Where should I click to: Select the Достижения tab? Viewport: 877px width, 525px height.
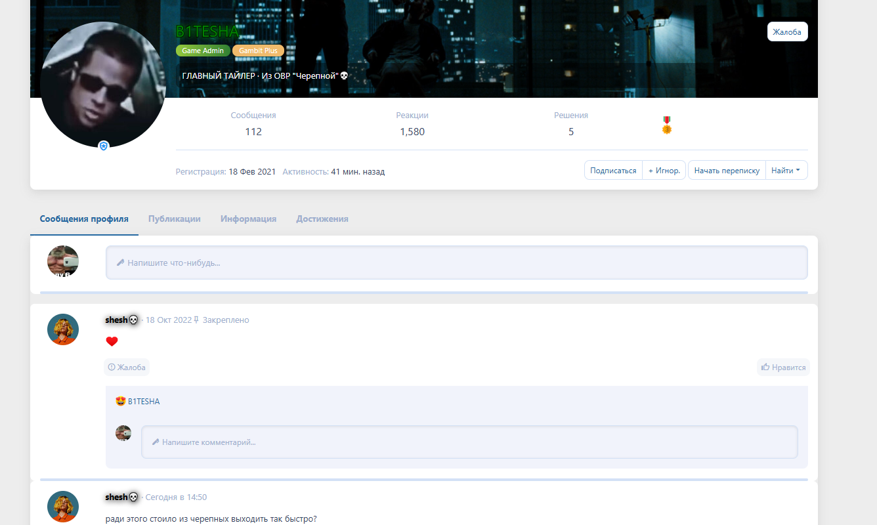pos(322,219)
